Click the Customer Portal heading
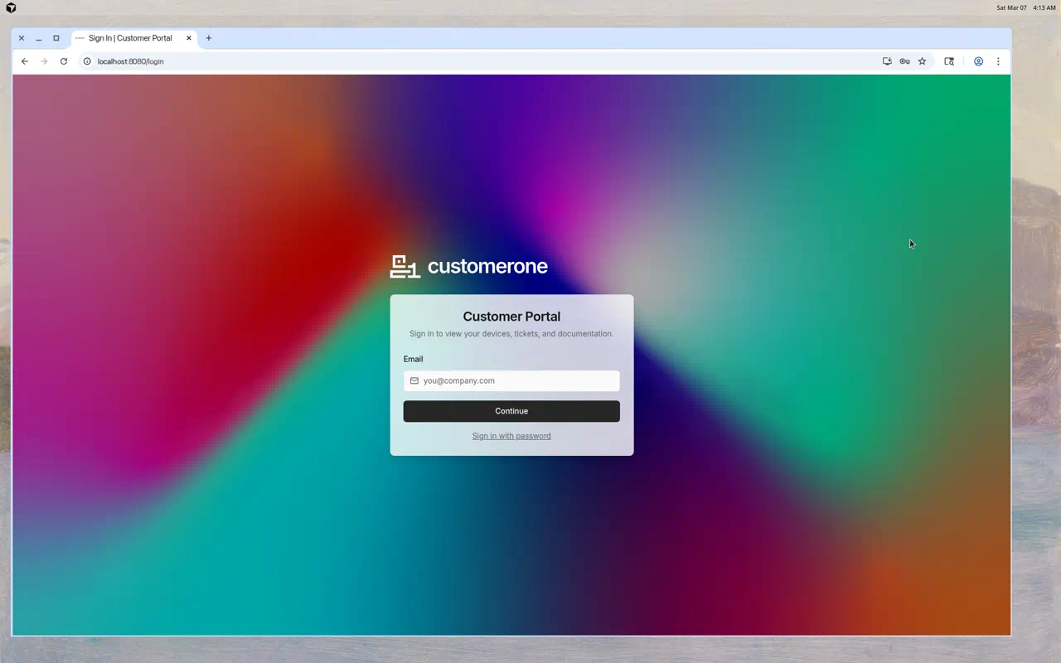Viewport: 1061px width, 663px height. point(511,317)
